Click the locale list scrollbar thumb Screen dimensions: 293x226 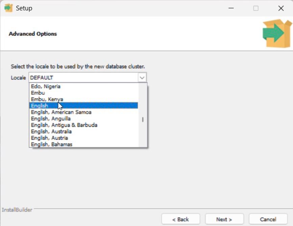click(x=143, y=120)
